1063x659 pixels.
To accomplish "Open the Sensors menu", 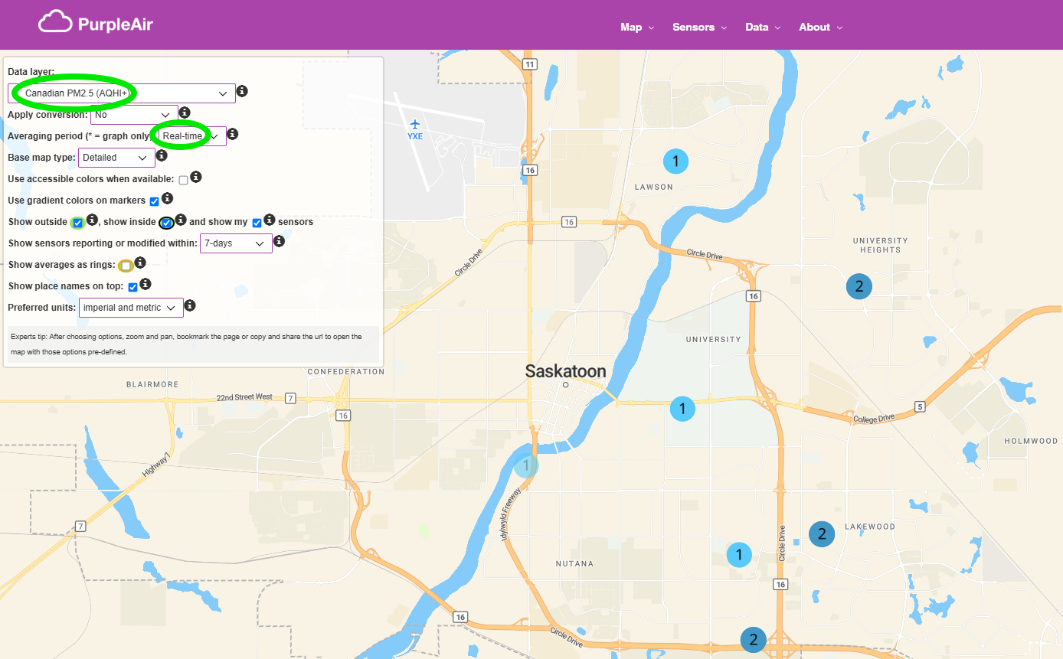I will click(x=699, y=27).
